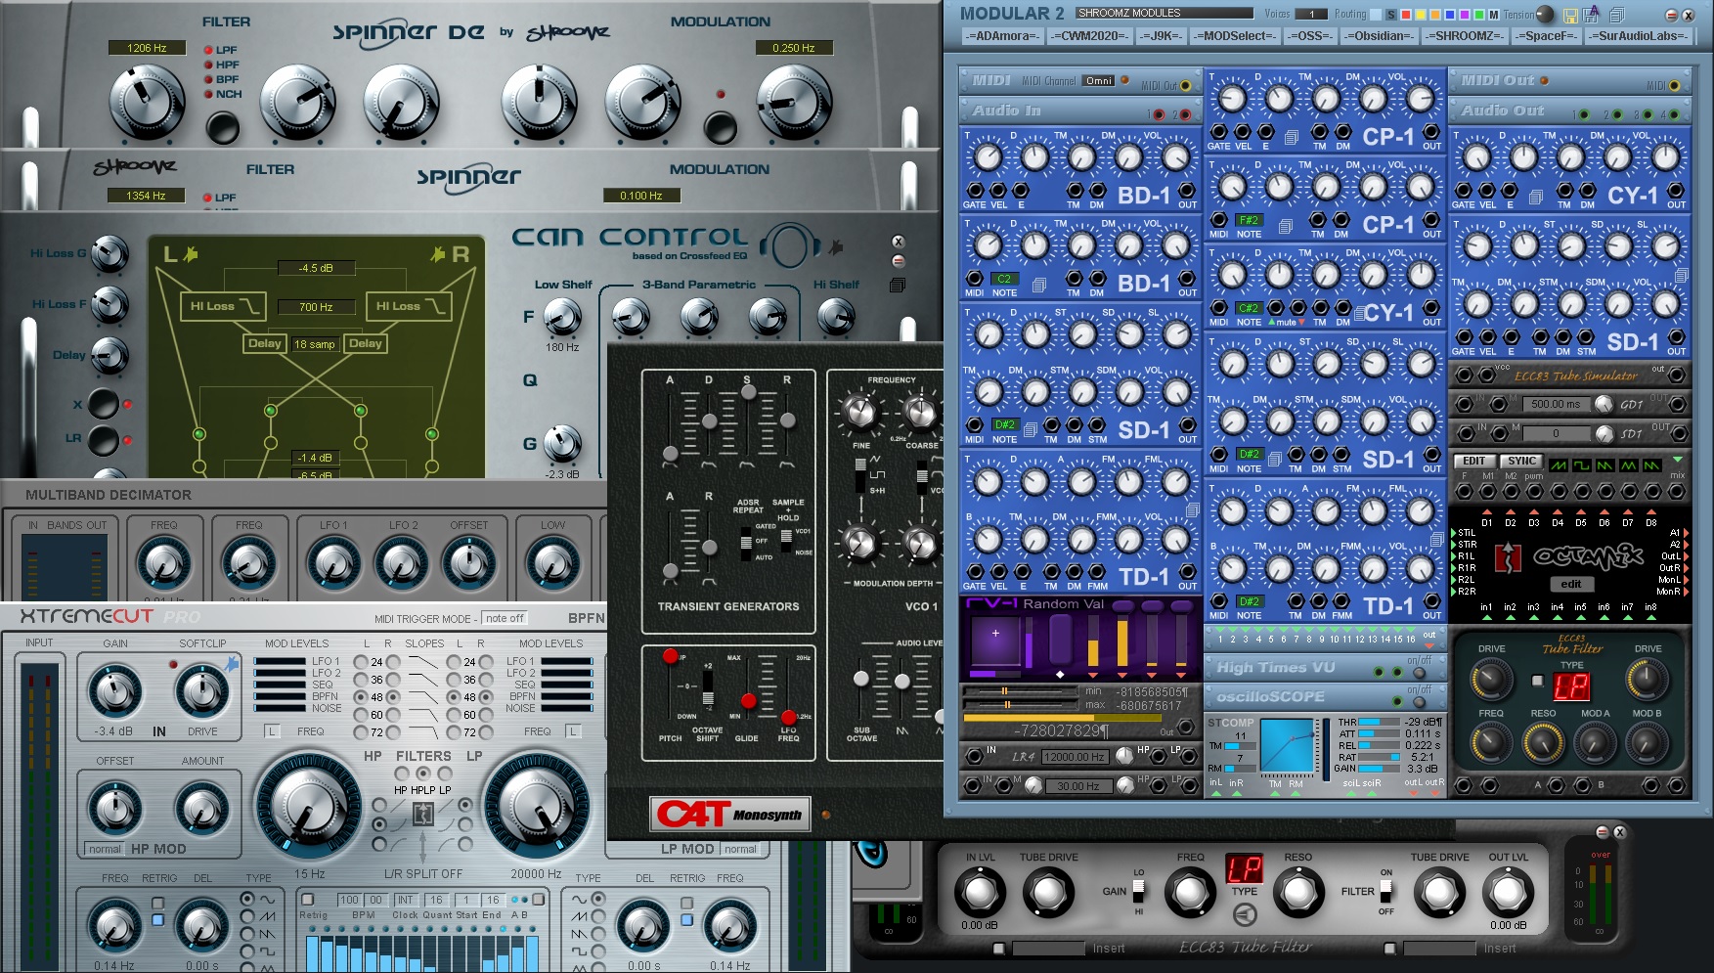Click the THR slider in STCOMP module

click(x=1379, y=723)
